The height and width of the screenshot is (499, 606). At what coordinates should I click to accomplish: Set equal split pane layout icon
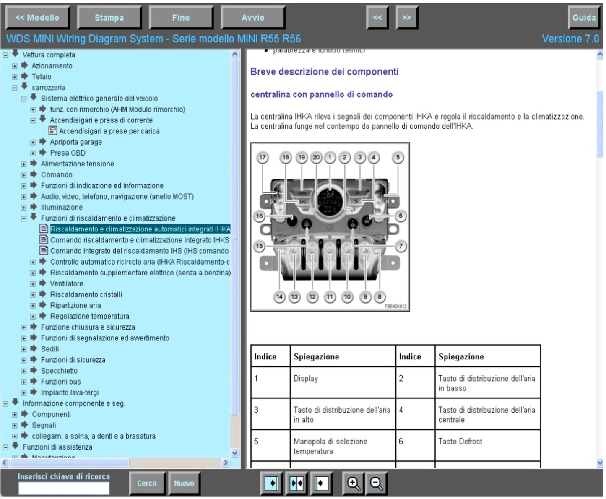pyautogui.click(x=296, y=483)
